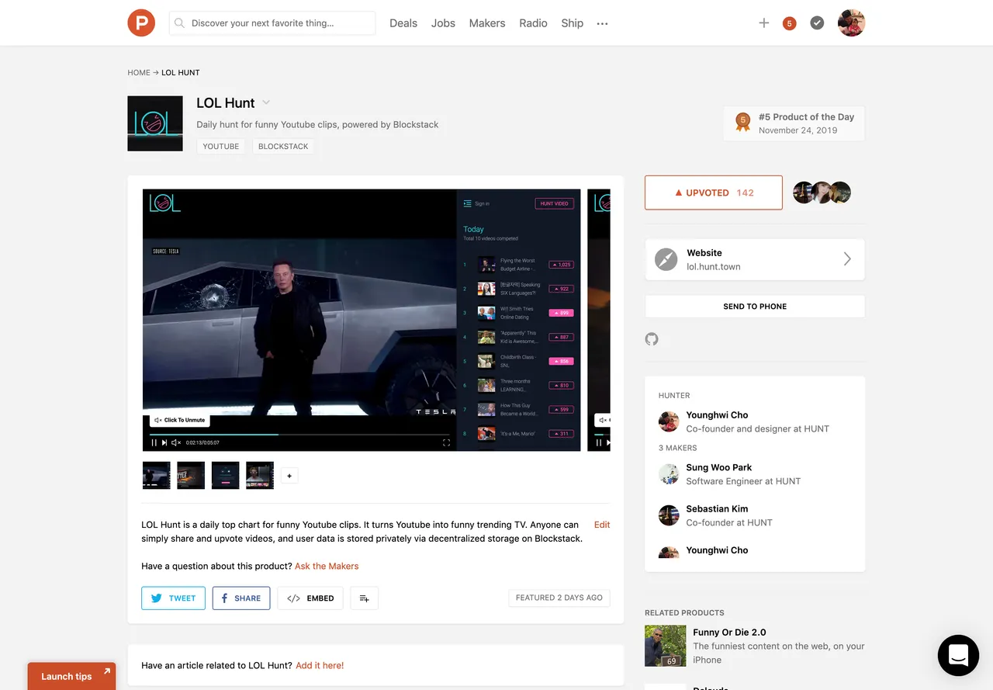Click the plus button to add gallery media

click(x=289, y=476)
